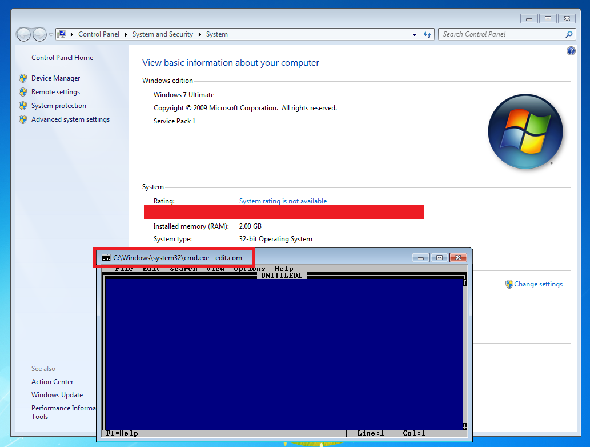Click the editor scrollbar up arrow
The image size is (590, 447).
465,282
